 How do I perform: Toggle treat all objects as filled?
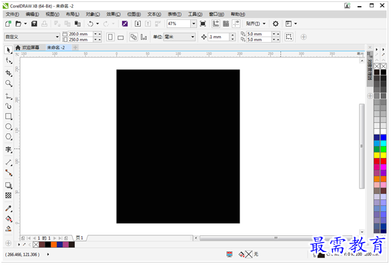pyautogui.click(x=289, y=37)
